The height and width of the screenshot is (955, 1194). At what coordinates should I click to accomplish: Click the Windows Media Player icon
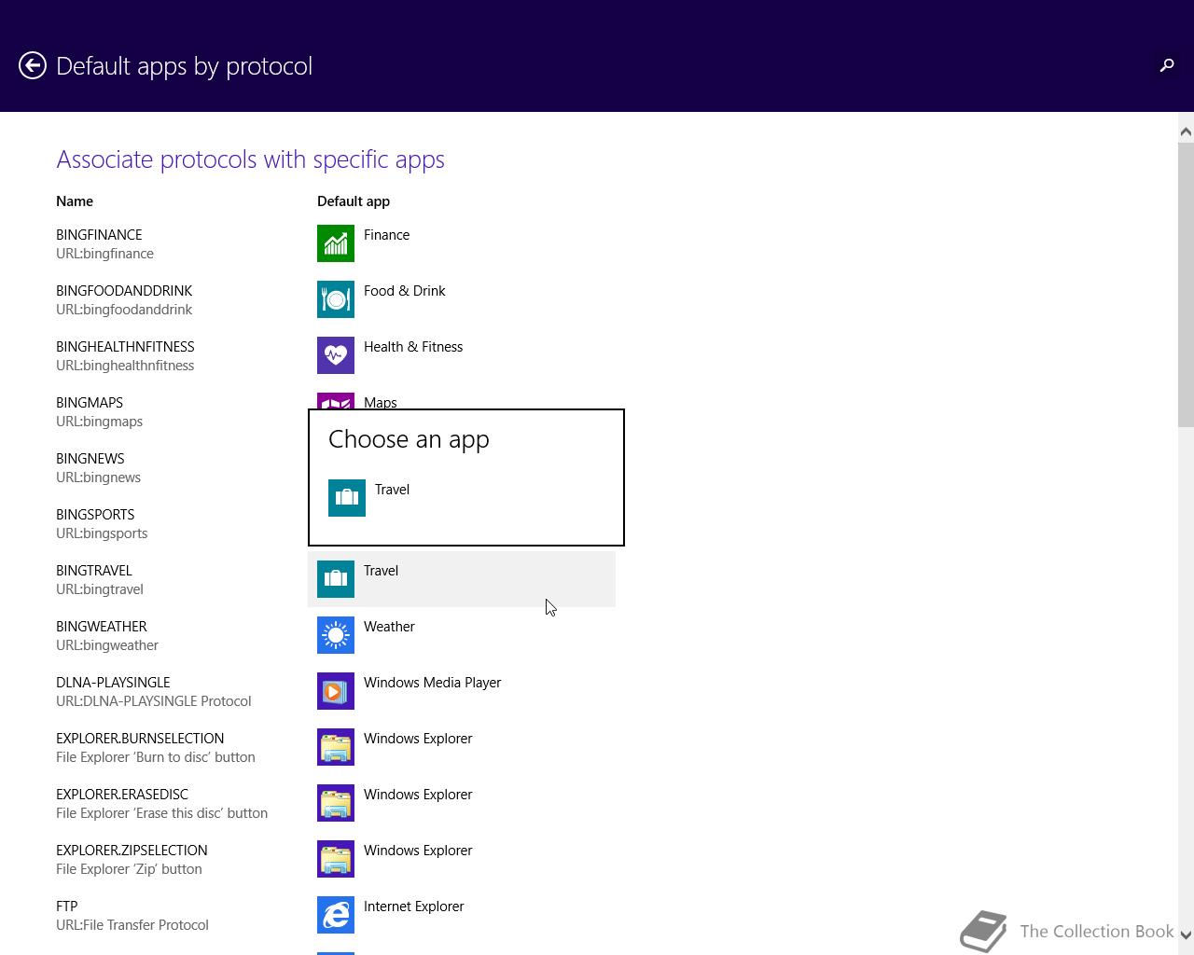[336, 691]
